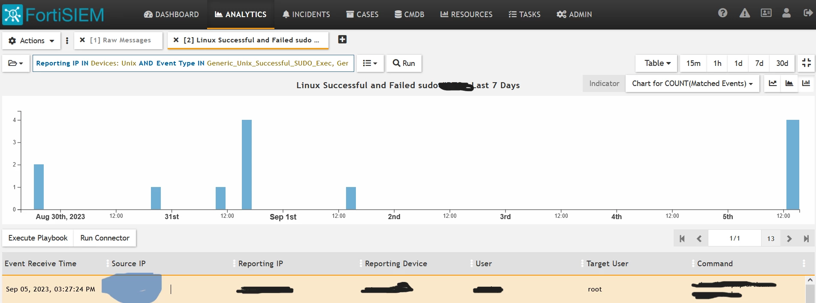The image size is (816, 303).
Task: Run the search query
Action: coord(404,63)
